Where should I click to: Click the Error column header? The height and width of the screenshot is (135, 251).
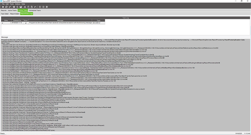tap(26, 20)
